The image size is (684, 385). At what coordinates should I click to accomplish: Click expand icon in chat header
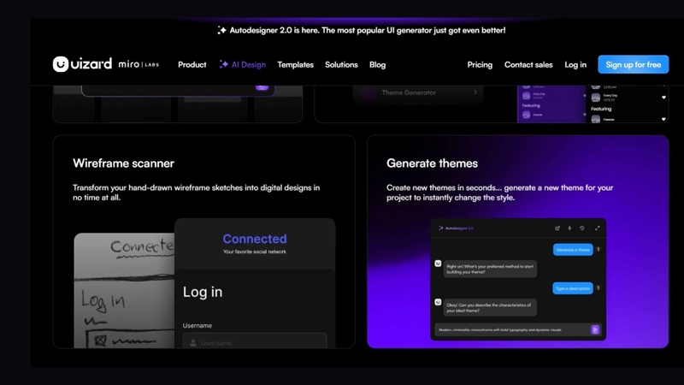pos(597,228)
